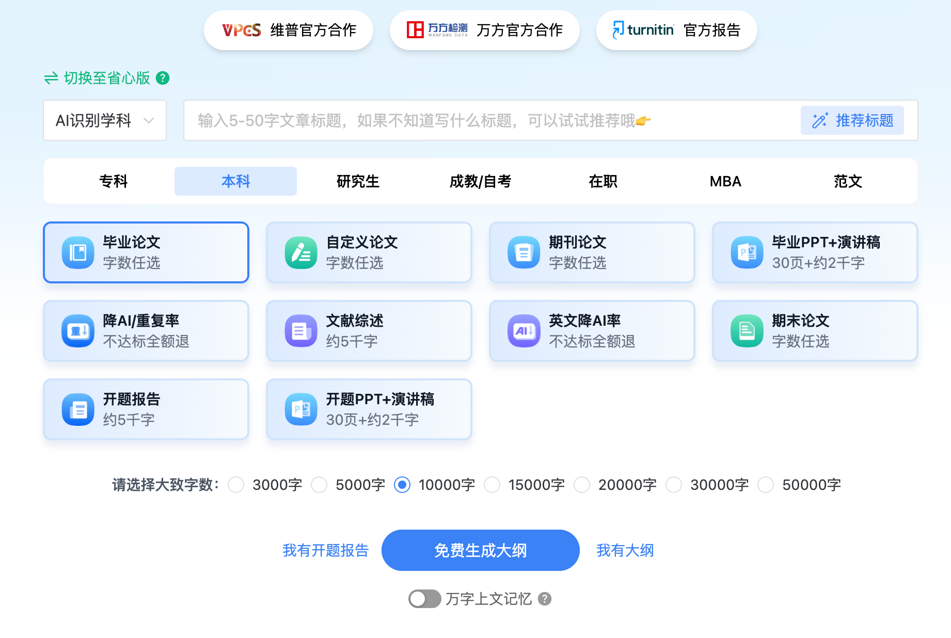Click the swap arrows icon for 切换至省心版
Viewport: 951px width, 638px height.
coord(51,78)
